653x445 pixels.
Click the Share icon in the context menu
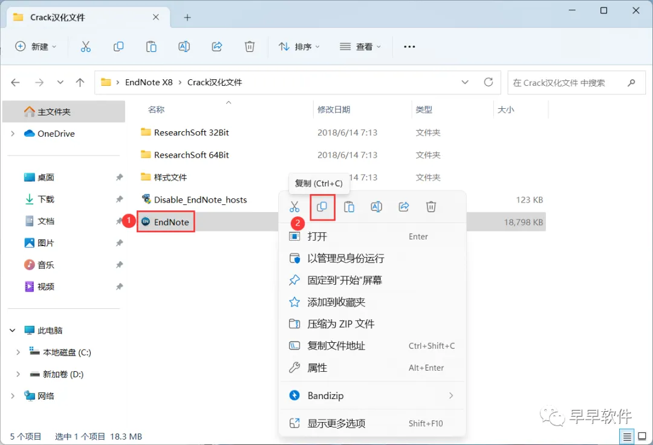point(404,206)
